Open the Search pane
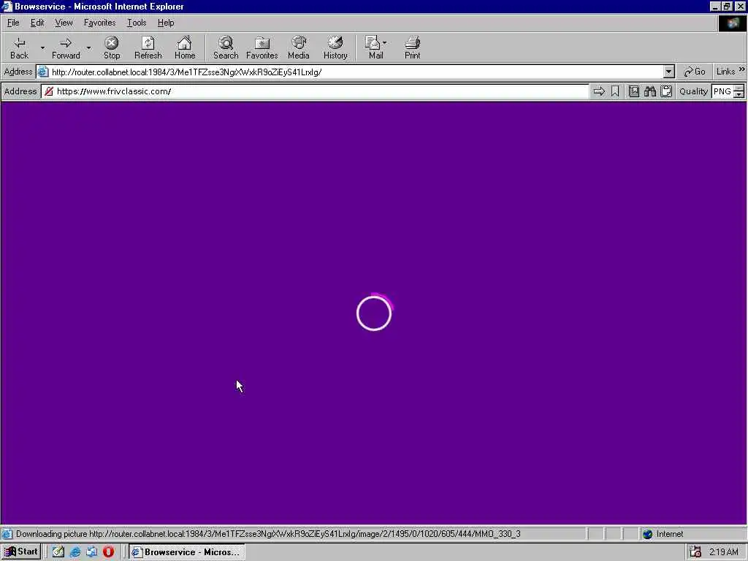 click(x=226, y=47)
